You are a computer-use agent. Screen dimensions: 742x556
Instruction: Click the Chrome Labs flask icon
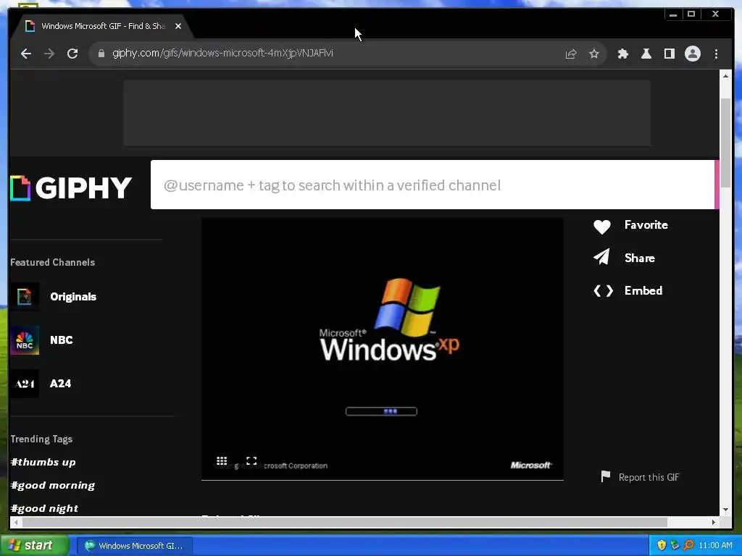(646, 54)
